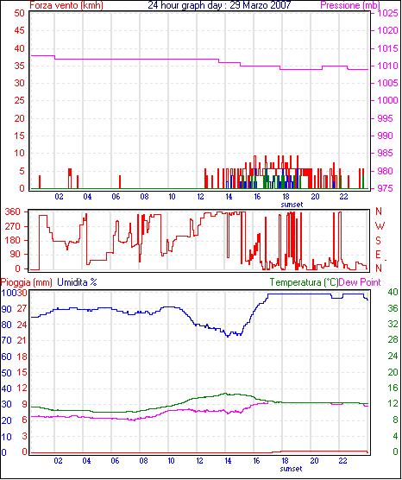
Task: Click the 40 temperature axis value
Action: 393,293
